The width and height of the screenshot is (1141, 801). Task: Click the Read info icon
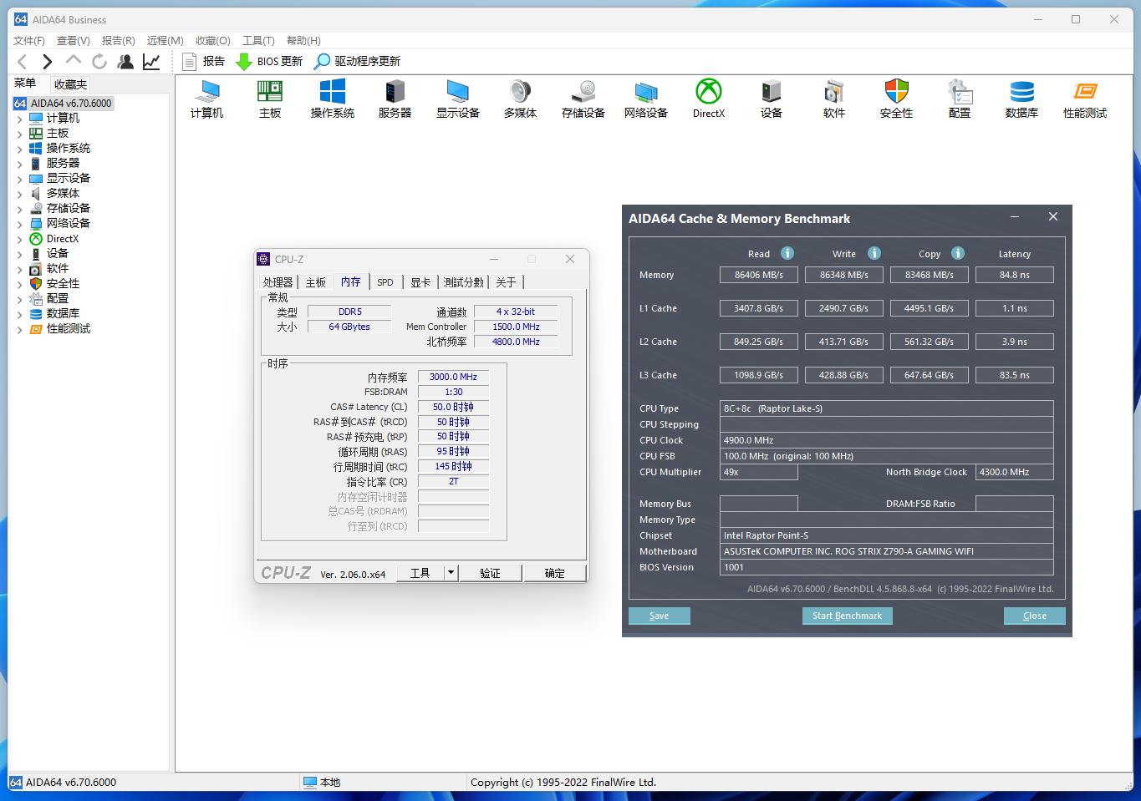tap(787, 253)
